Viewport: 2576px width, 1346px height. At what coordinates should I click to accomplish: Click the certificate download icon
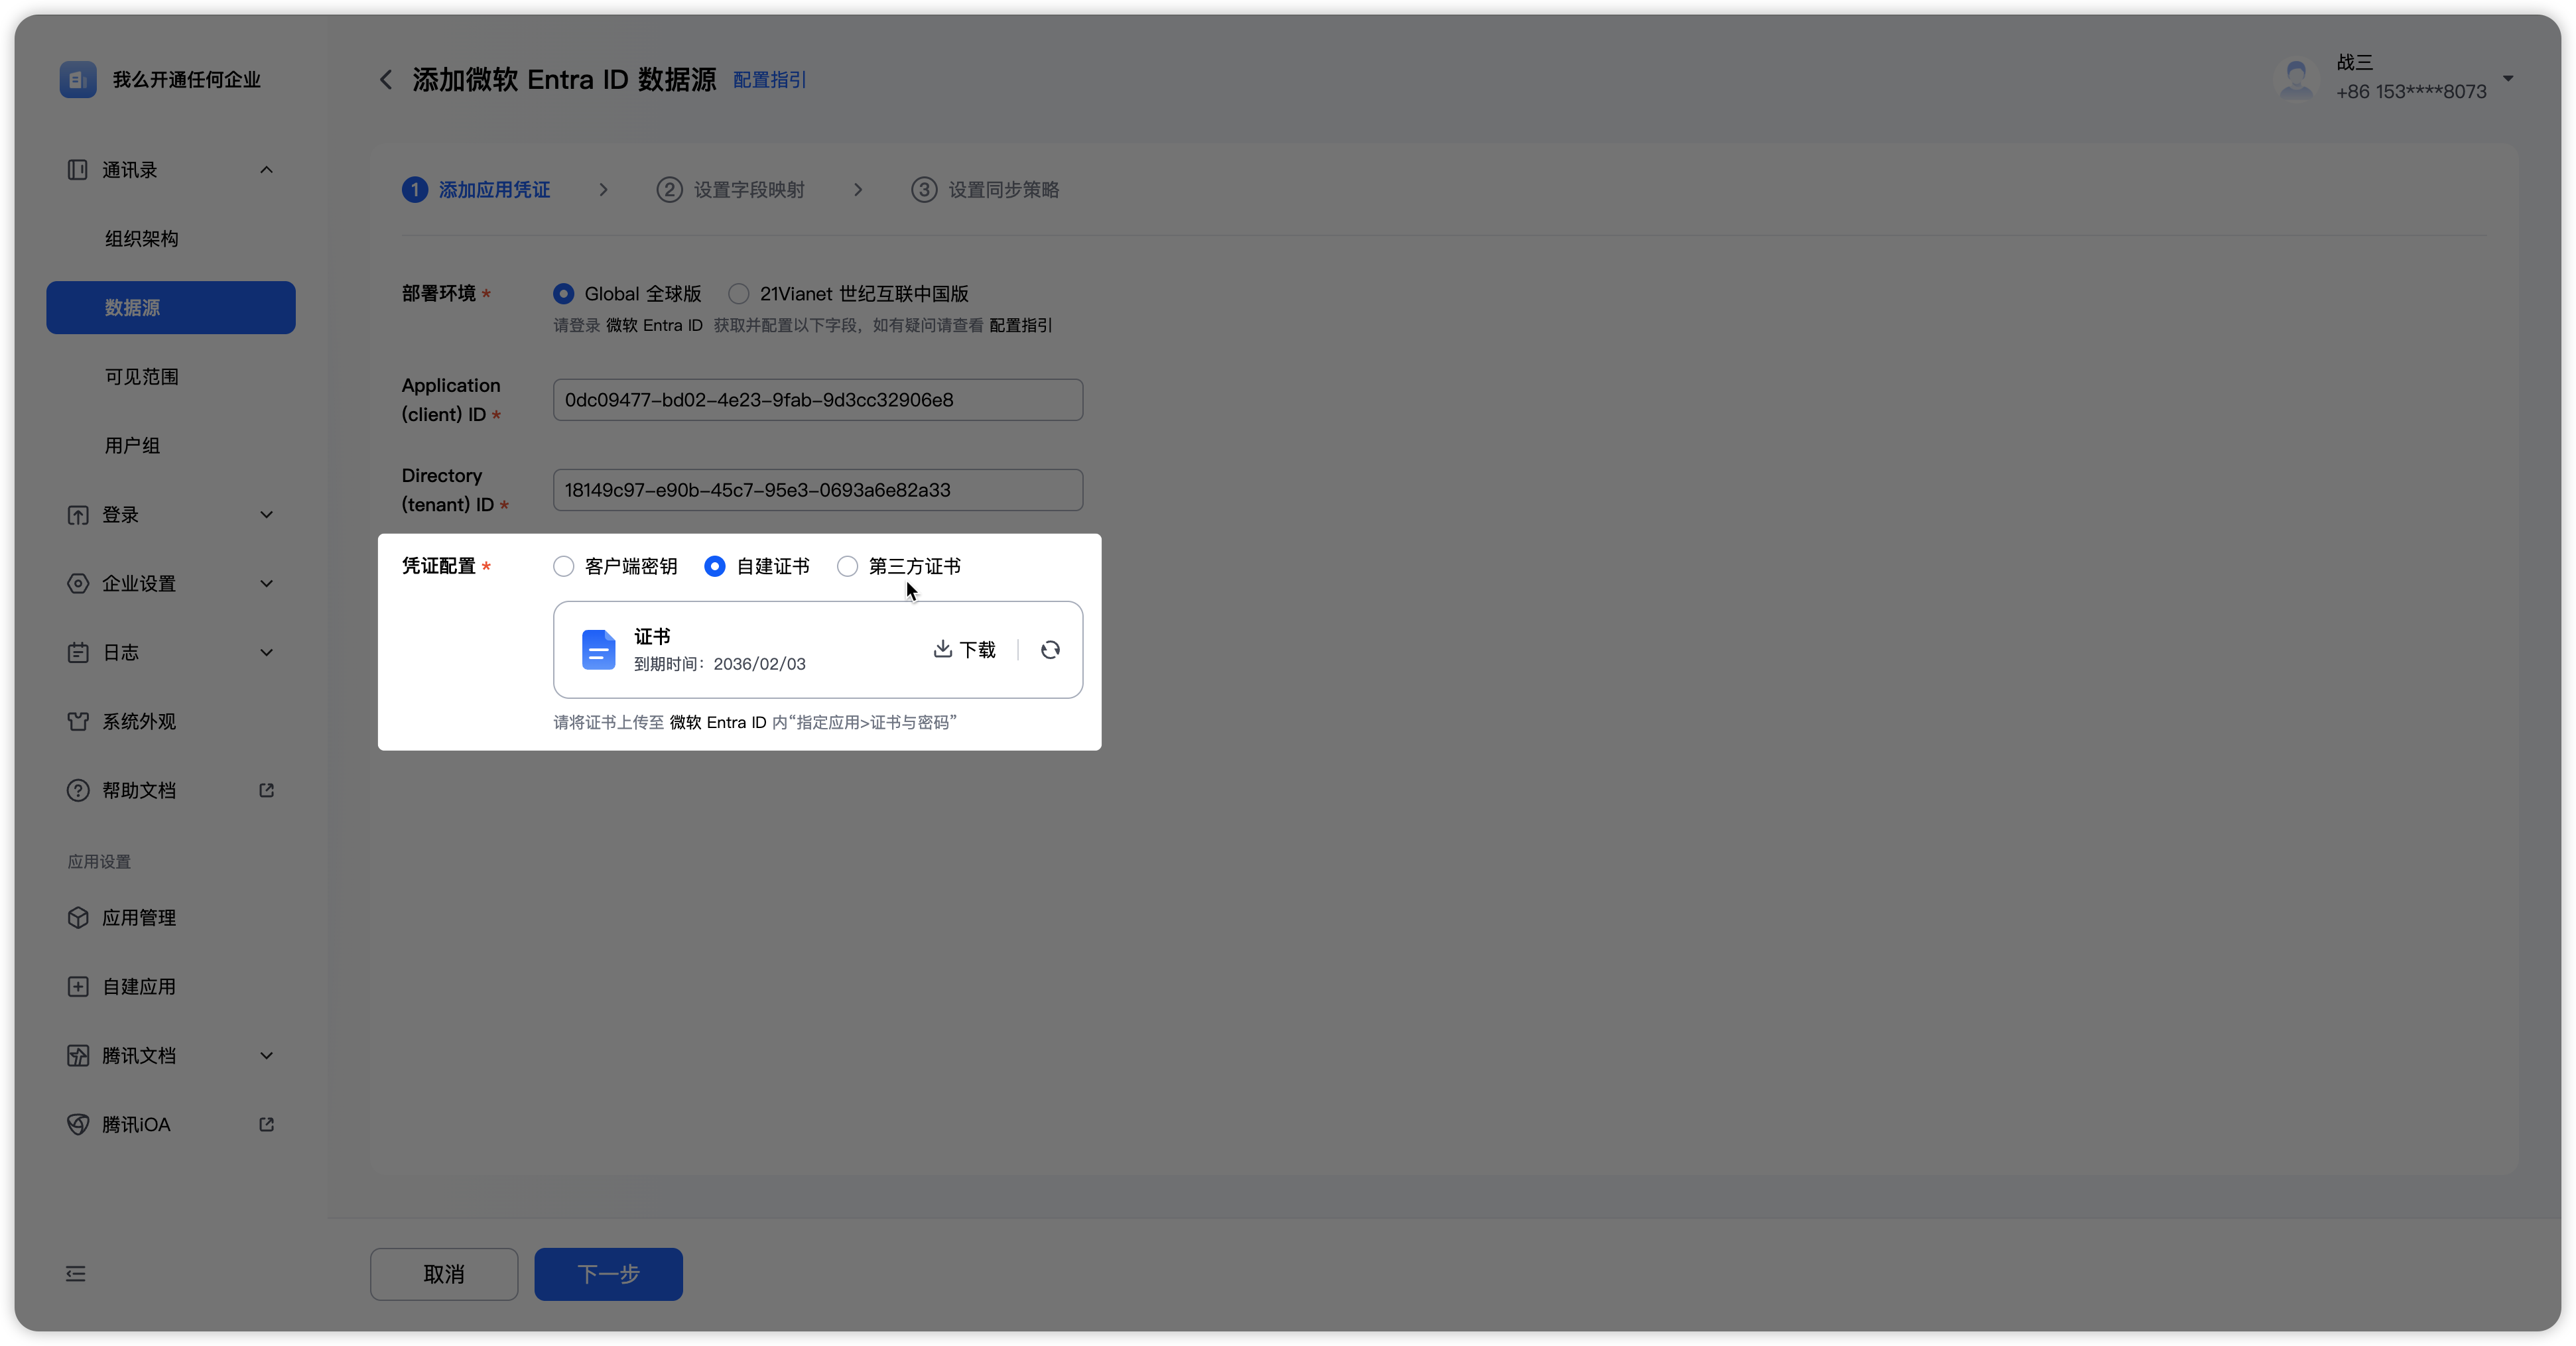(942, 649)
